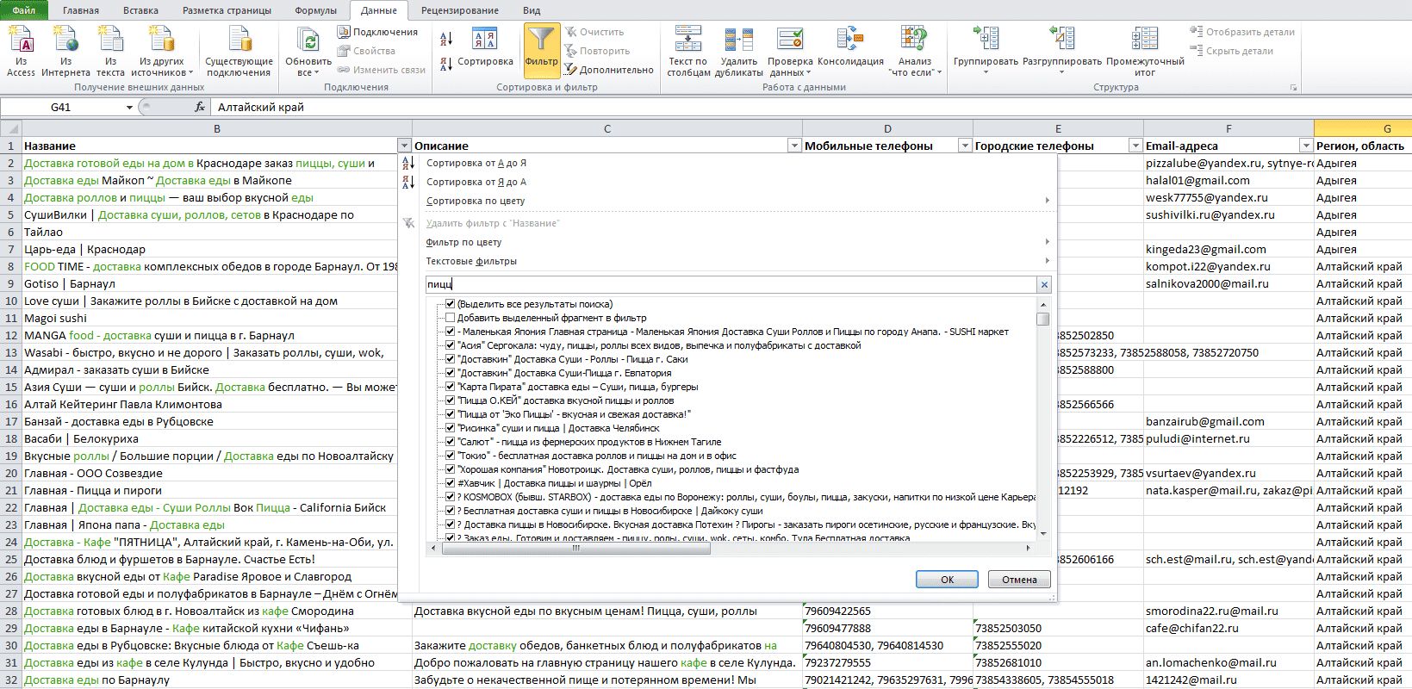Open Проверка данных validation
Viewport: 1412px width, 689px height.
click(x=790, y=51)
